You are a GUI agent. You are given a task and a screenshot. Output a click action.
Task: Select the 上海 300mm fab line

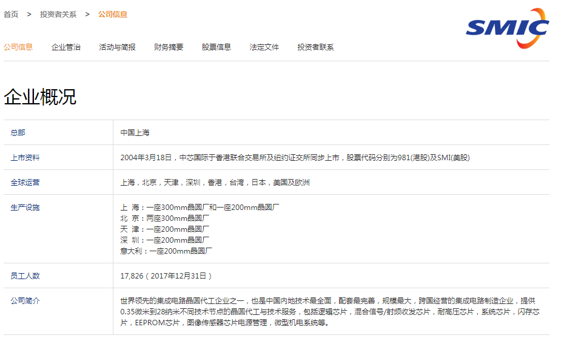point(200,208)
